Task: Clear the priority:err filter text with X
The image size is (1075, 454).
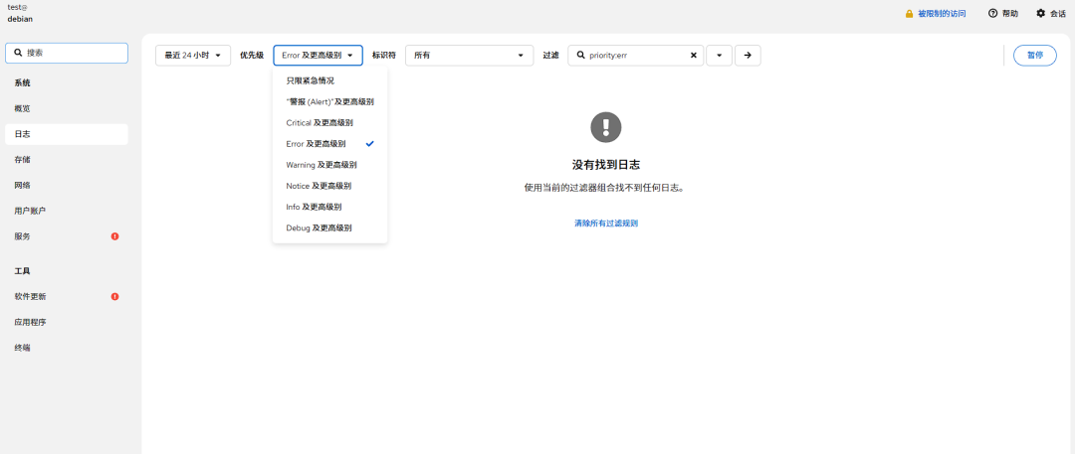Action: (x=693, y=56)
